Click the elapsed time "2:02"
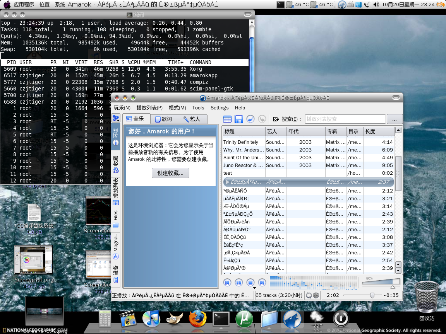 coord(333,295)
